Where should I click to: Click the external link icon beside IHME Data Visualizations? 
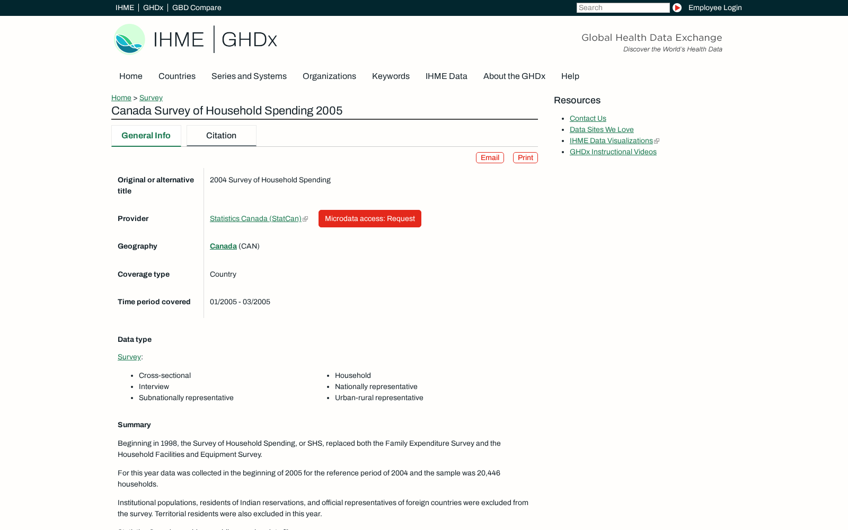pos(657,141)
